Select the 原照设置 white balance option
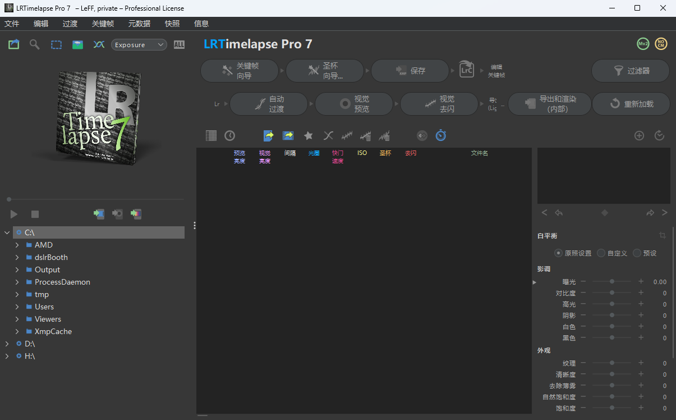Screen dimensions: 676x420 tap(573, 253)
